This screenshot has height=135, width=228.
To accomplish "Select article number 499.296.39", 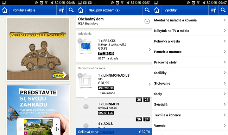I will (x=106, y=88).
